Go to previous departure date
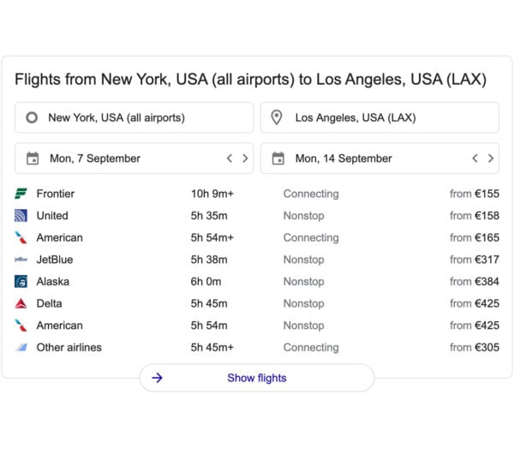Viewport: 514px width, 449px height. tap(229, 159)
